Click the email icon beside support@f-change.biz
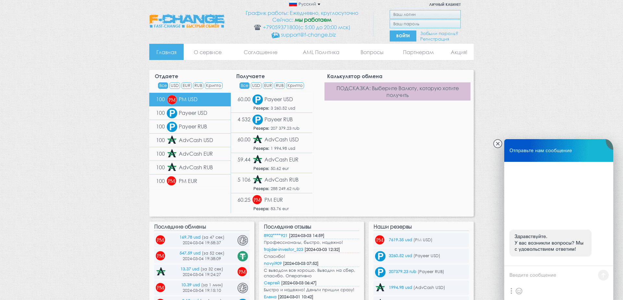 [x=275, y=35]
